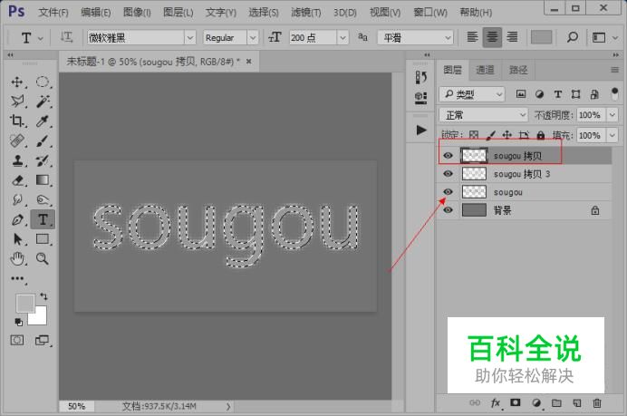Open the 滤镜(T) menu
The image size is (627, 416).
[307, 13]
